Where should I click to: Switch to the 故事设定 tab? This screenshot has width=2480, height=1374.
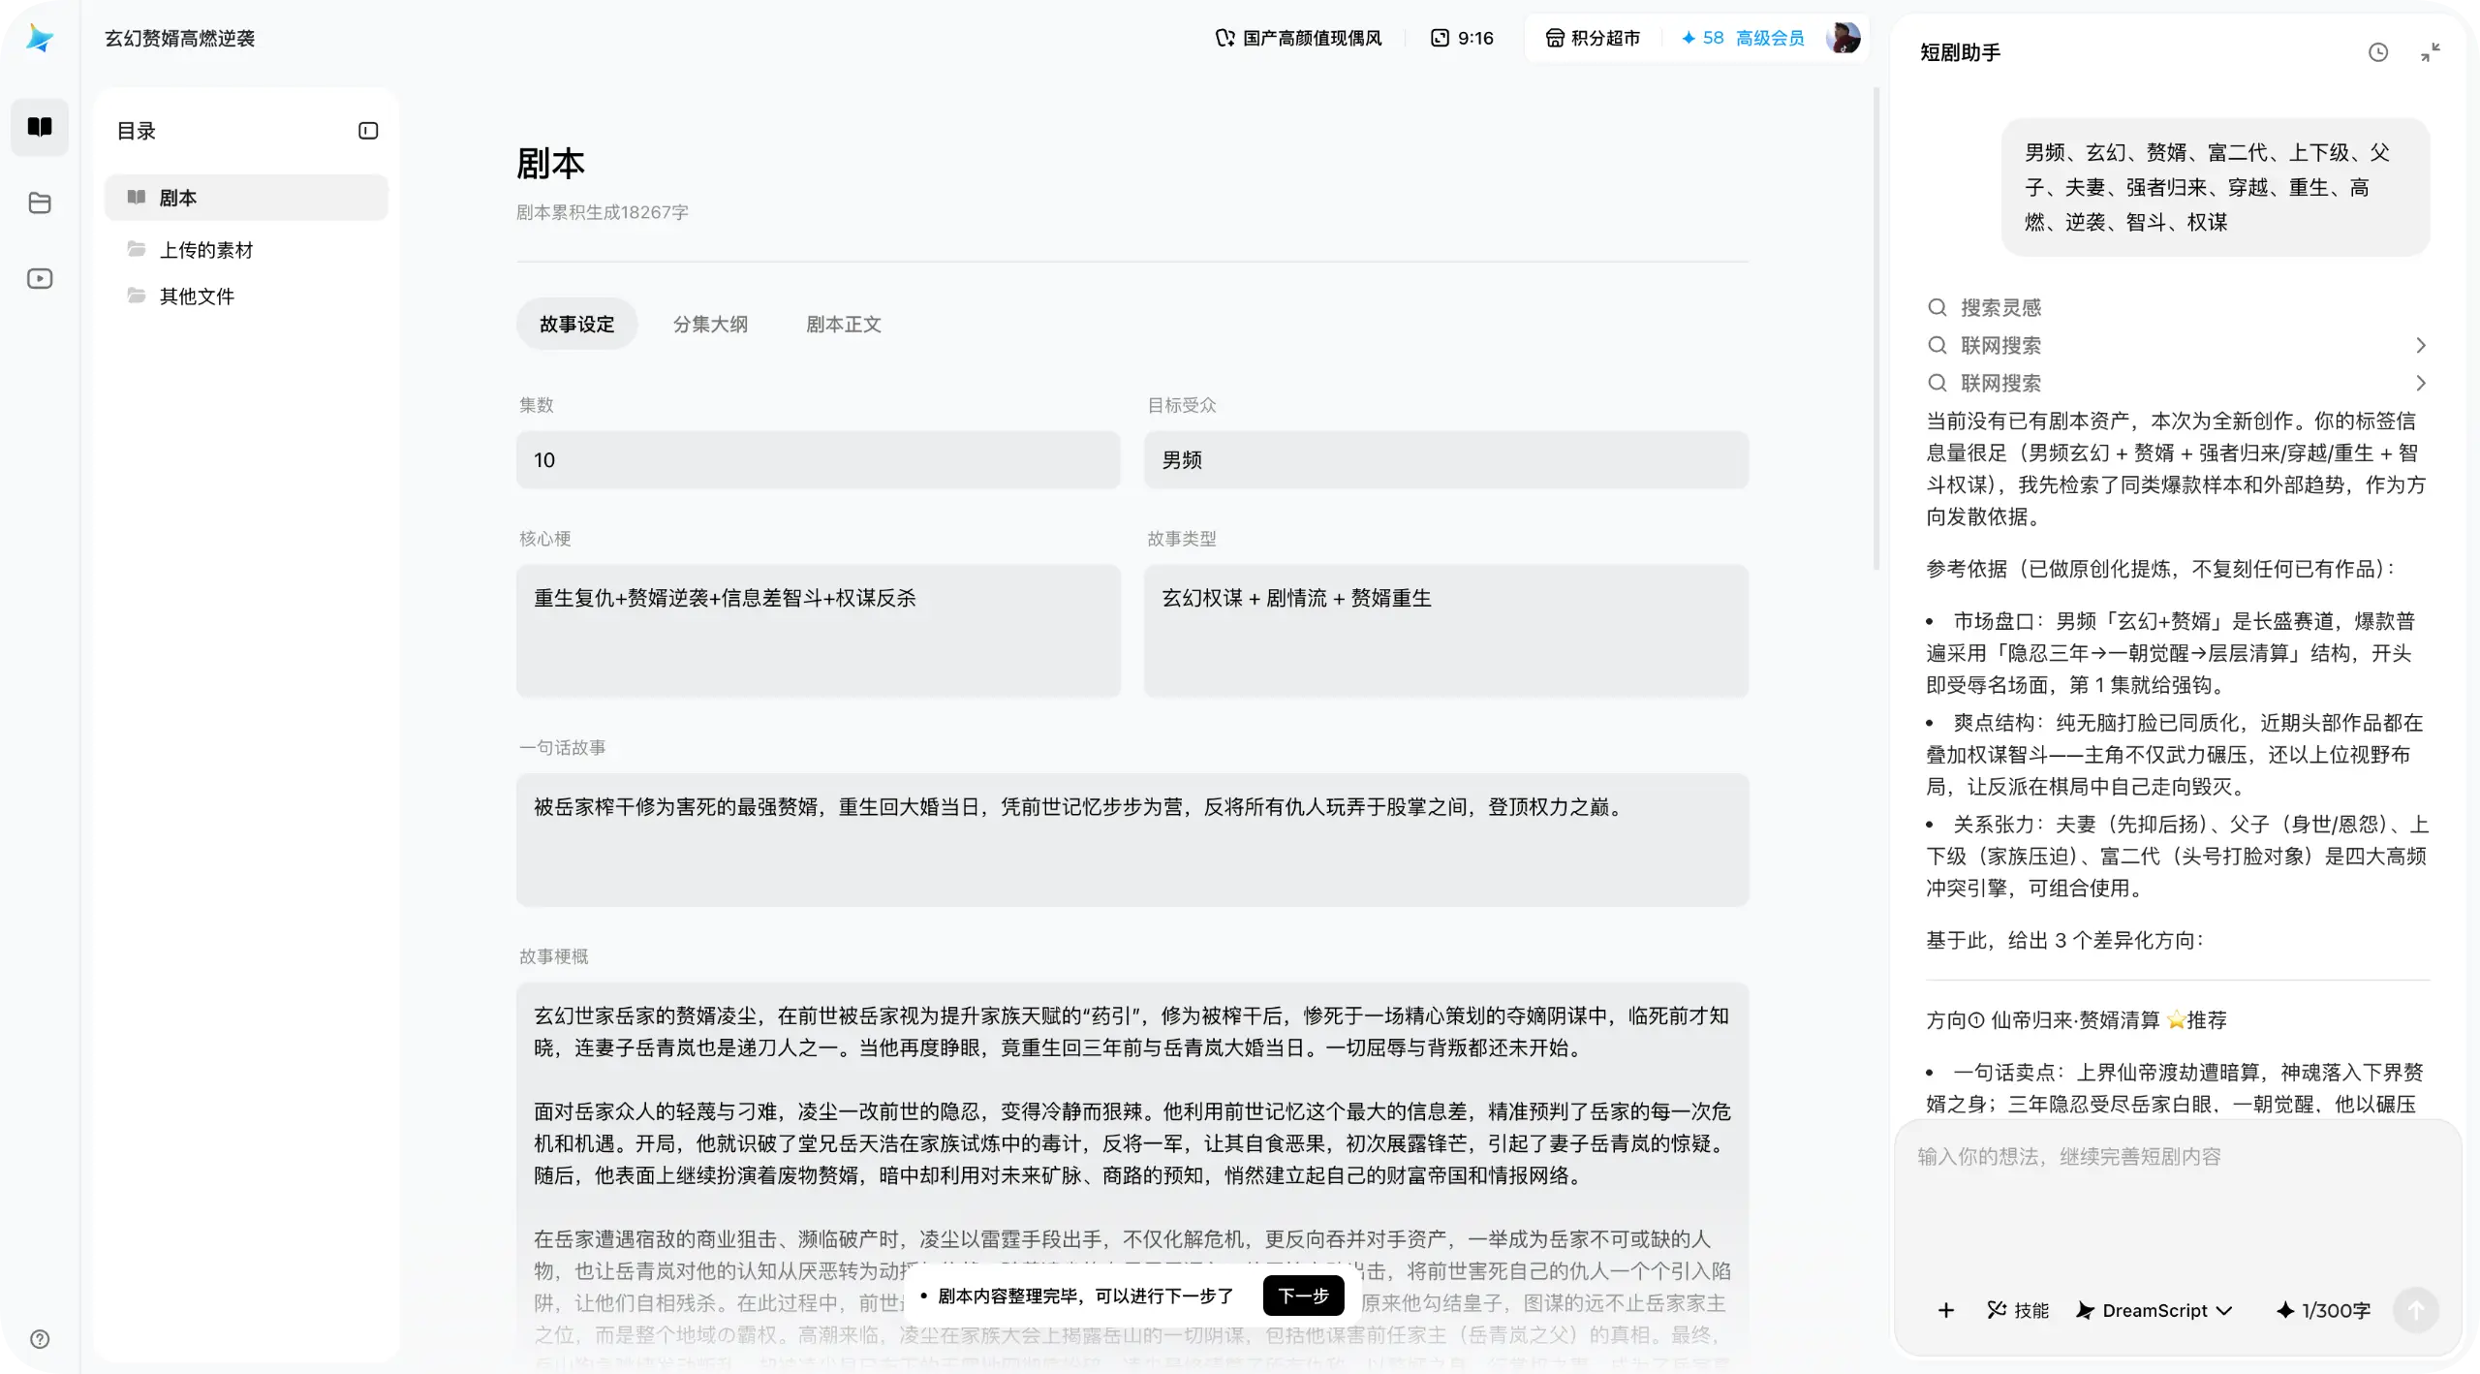pyautogui.click(x=576, y=324)
